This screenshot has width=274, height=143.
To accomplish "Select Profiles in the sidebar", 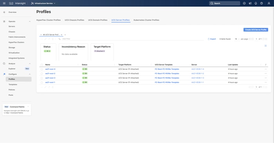I will pyautogui.click(x=18, y=79).
